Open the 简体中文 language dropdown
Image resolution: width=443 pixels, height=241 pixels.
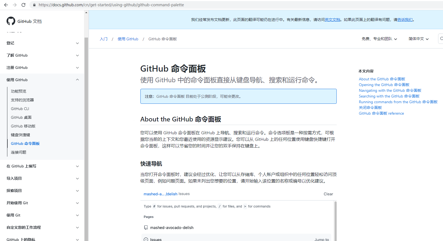418,39
